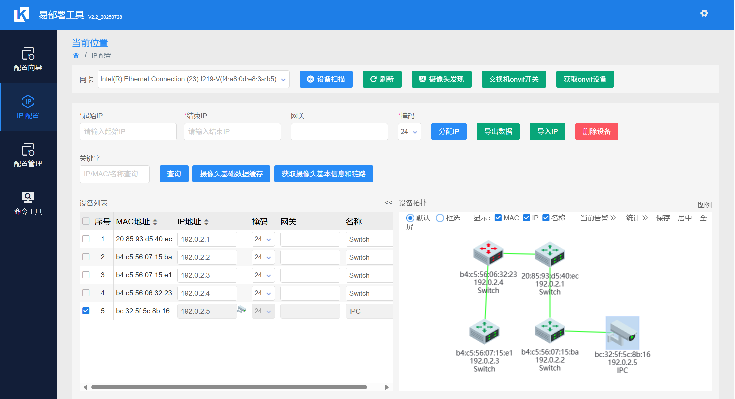Select the 框选 radio button
The height and width of the screenshot is (399, 735).
click(x=440, y=218)
